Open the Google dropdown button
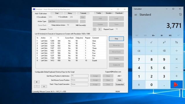 109,13
